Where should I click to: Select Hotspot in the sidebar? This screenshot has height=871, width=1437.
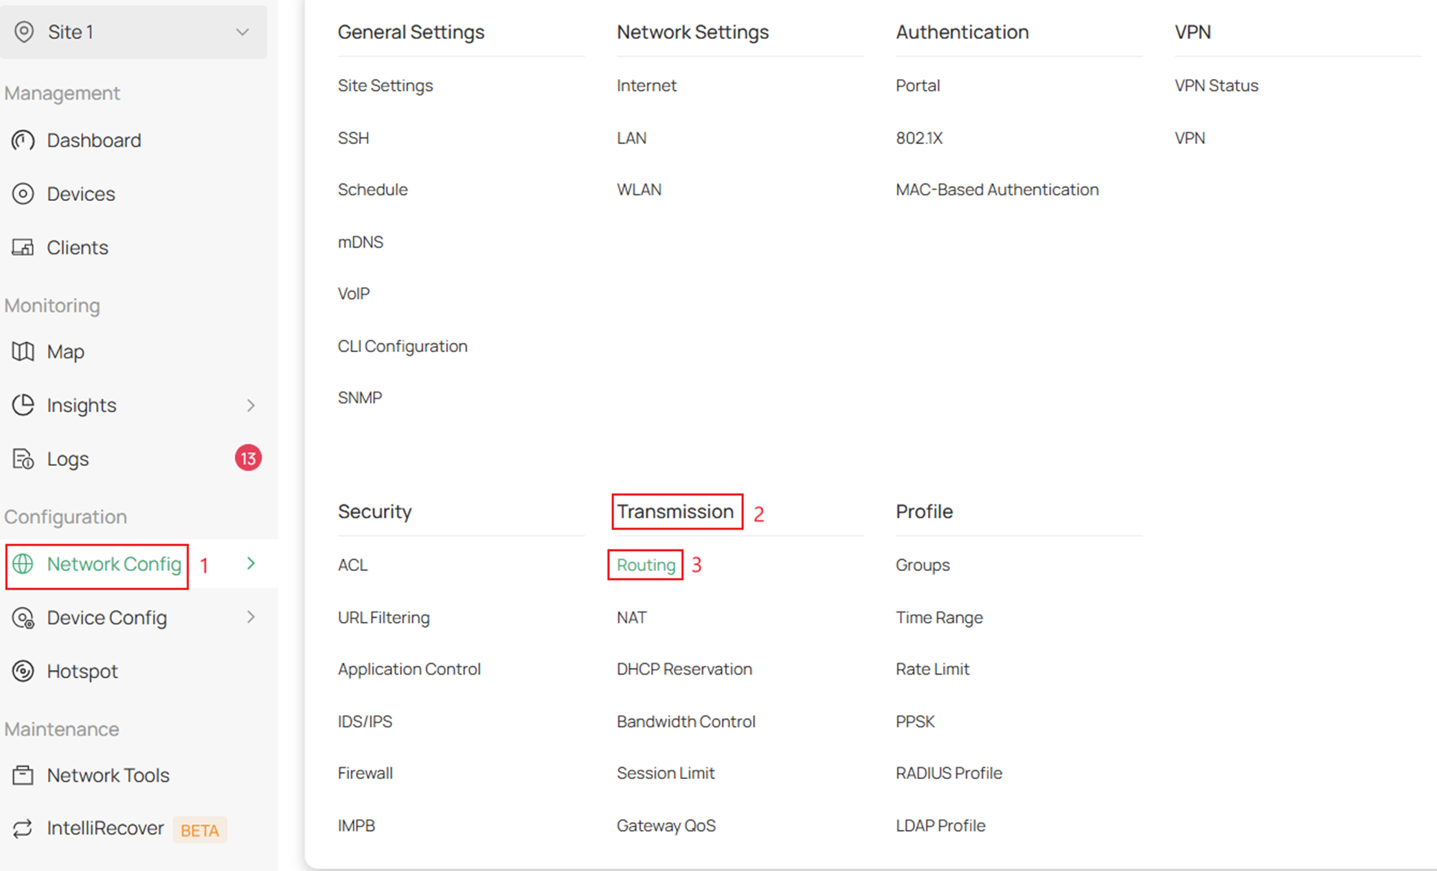coord(82,671)
